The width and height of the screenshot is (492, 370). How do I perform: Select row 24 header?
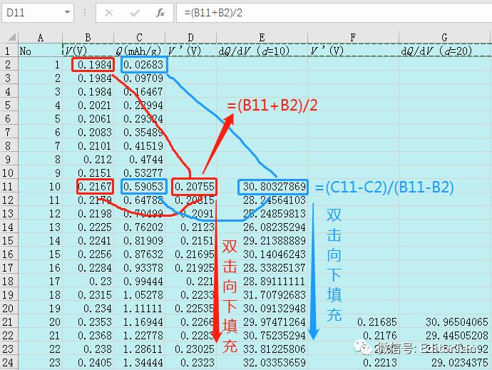9,363
